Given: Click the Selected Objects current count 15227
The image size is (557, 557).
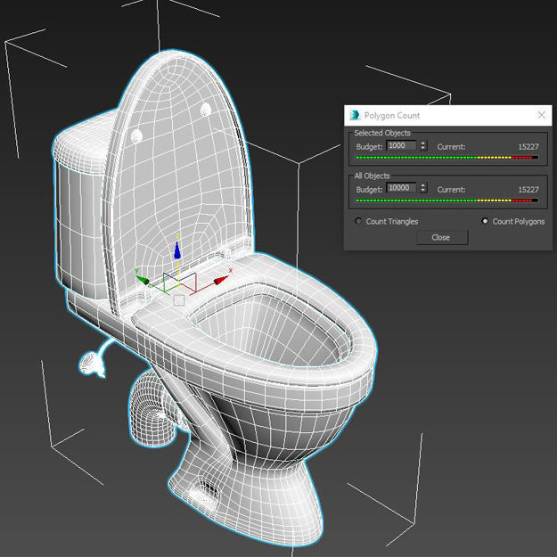Looking at the screenshot, I should tap(528, 147).
